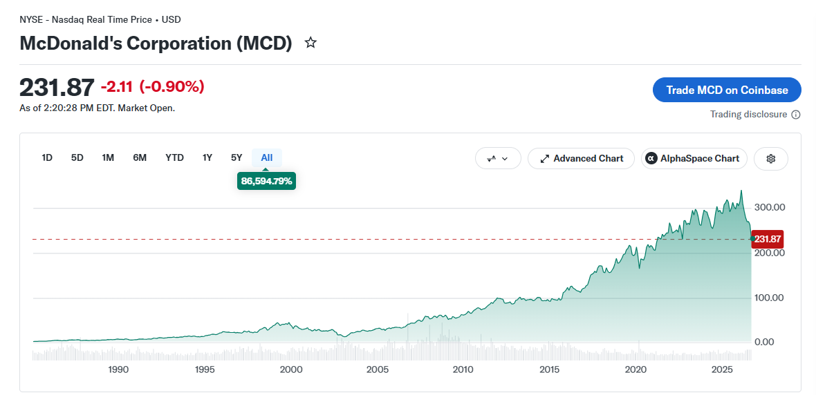Click Trade MCD on Coinbase button
This screenshot has width=816, height=395.
coord(727,90)
